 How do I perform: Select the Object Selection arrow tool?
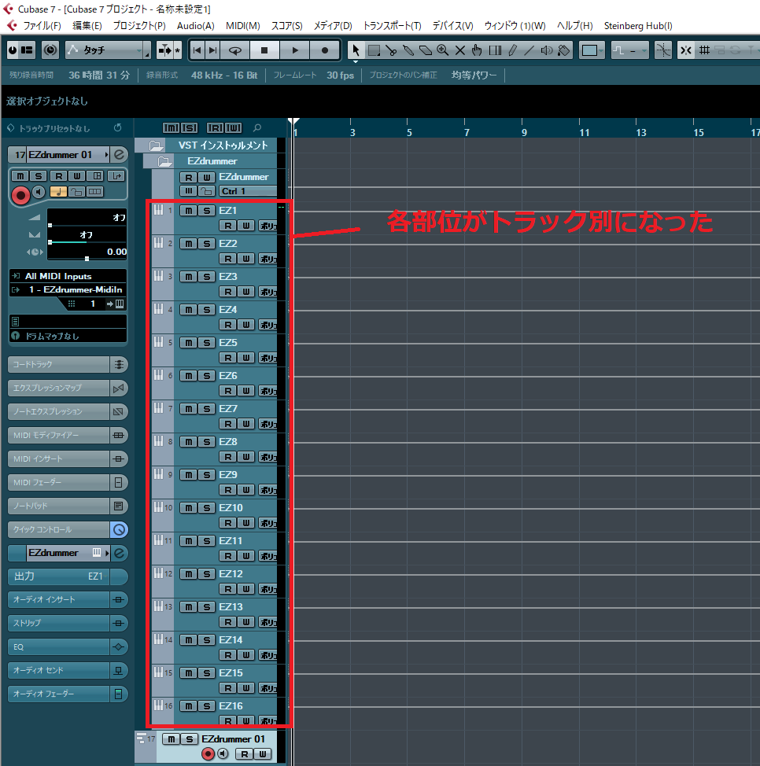(x=356, y=50)
